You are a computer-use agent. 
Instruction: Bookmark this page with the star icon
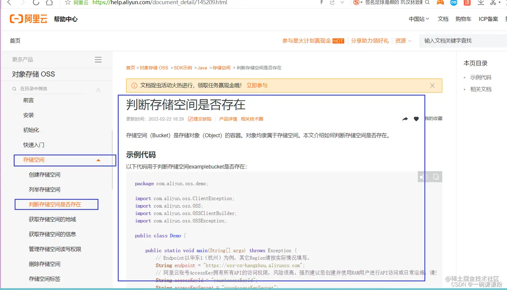tap(68, 3)
